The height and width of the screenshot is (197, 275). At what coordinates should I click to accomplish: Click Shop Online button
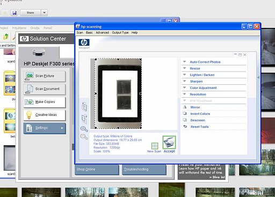coord(97,170)
